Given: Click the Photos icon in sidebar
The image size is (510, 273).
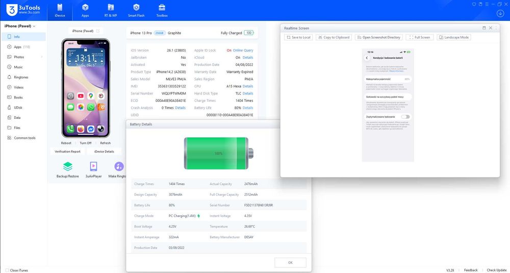Looking at the screenshot, I should (x=9, y=57).
